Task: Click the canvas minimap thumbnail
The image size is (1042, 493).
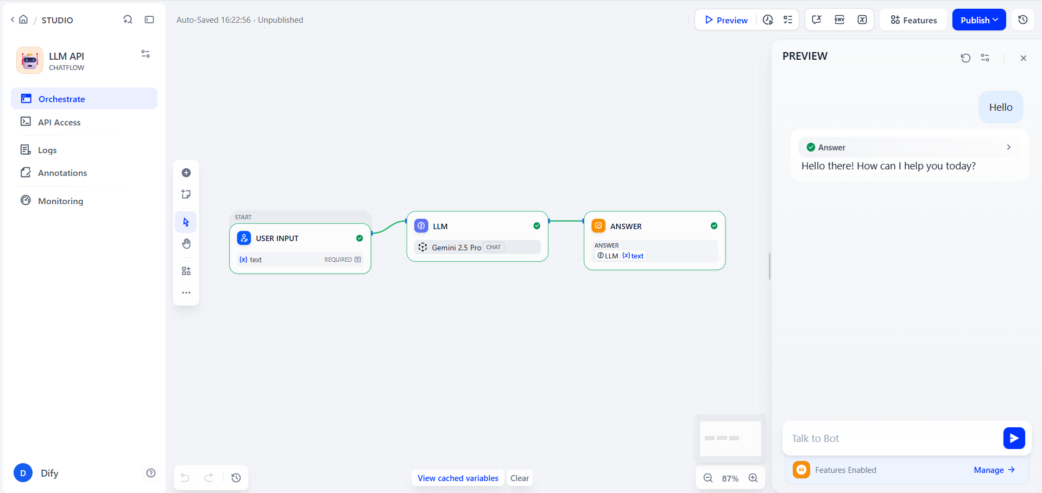Action: coord(730,438)
